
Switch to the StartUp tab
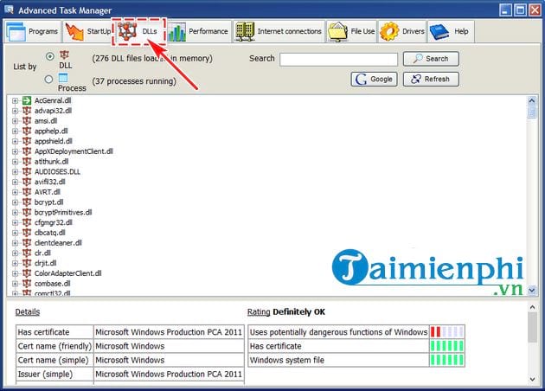click(x=87, y=31)
